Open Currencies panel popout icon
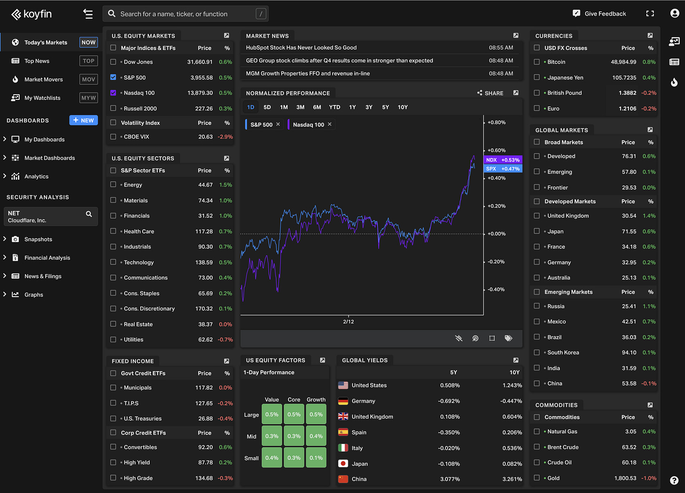Viewport: 685px width, 493px height. click(650, 36)
